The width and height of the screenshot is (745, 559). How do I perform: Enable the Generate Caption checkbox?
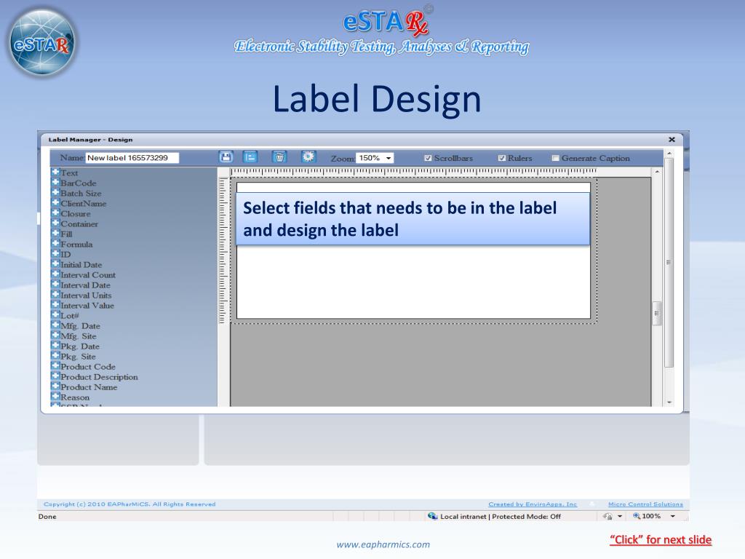tap(555, 158)
